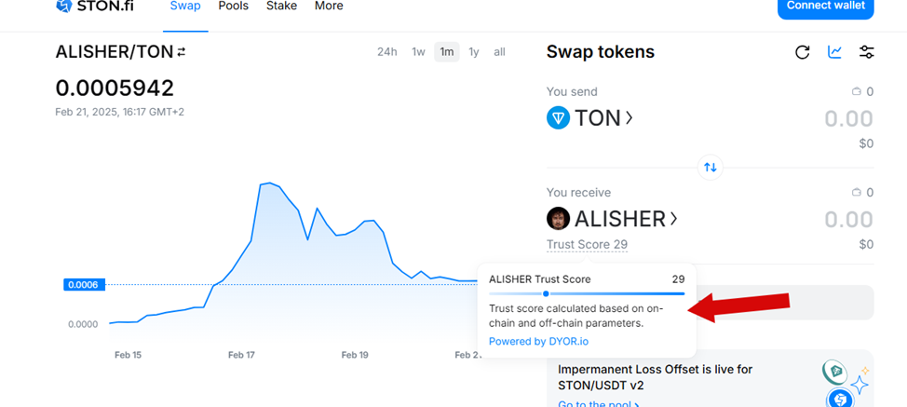Image resolution: width=907 pixels, height=407 pixels.
Task: Open the More navigation menu
Action: pyautogui.click(x=329, y=6)
